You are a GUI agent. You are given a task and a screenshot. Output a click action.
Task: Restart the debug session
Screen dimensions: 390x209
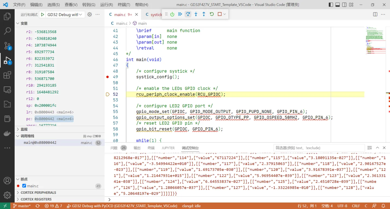pyautogui.click(x=212, y=14)
